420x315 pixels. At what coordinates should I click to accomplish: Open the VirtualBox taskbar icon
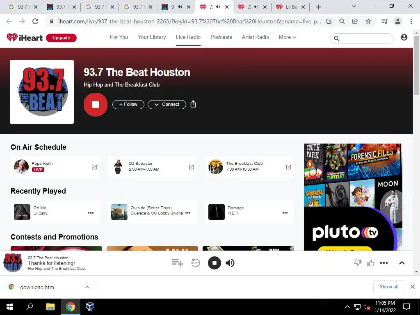pyautogui.click(x=90, y=307)
